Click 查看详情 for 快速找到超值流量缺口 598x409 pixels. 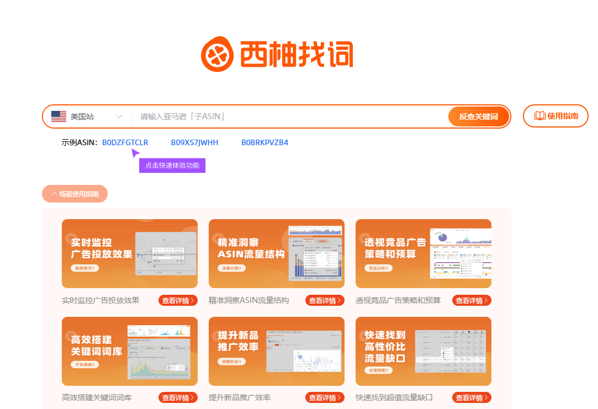472,397
